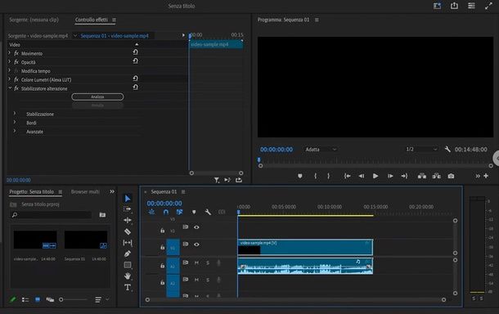Select the Slip tool

128,243
